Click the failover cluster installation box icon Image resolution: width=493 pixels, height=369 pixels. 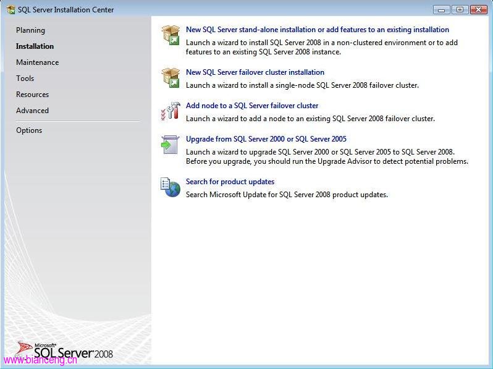pos(171,78)
